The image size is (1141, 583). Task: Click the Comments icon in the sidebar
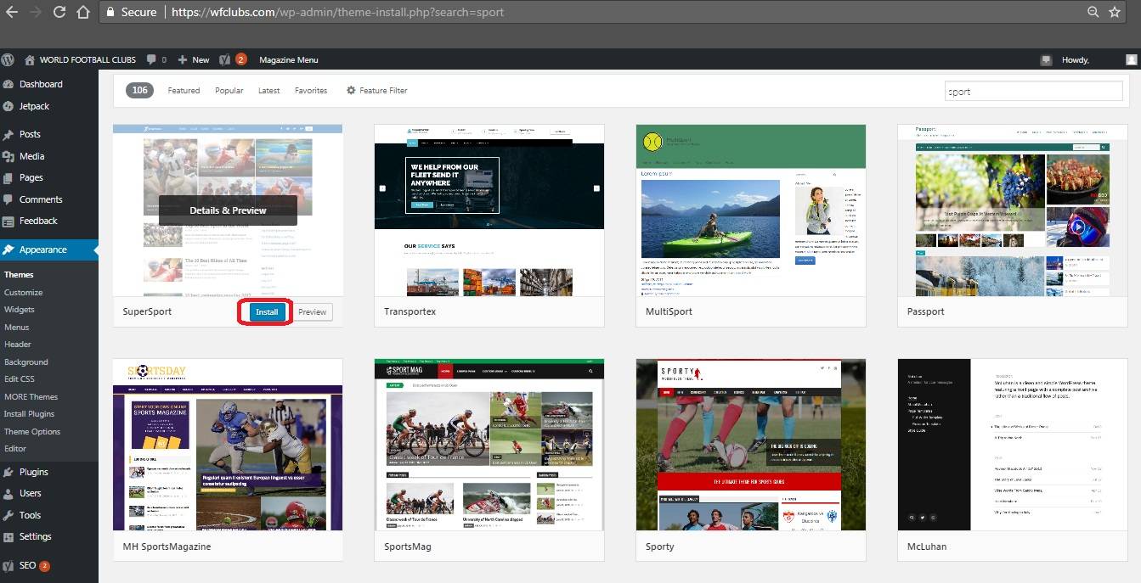click(x=8, y=199)
